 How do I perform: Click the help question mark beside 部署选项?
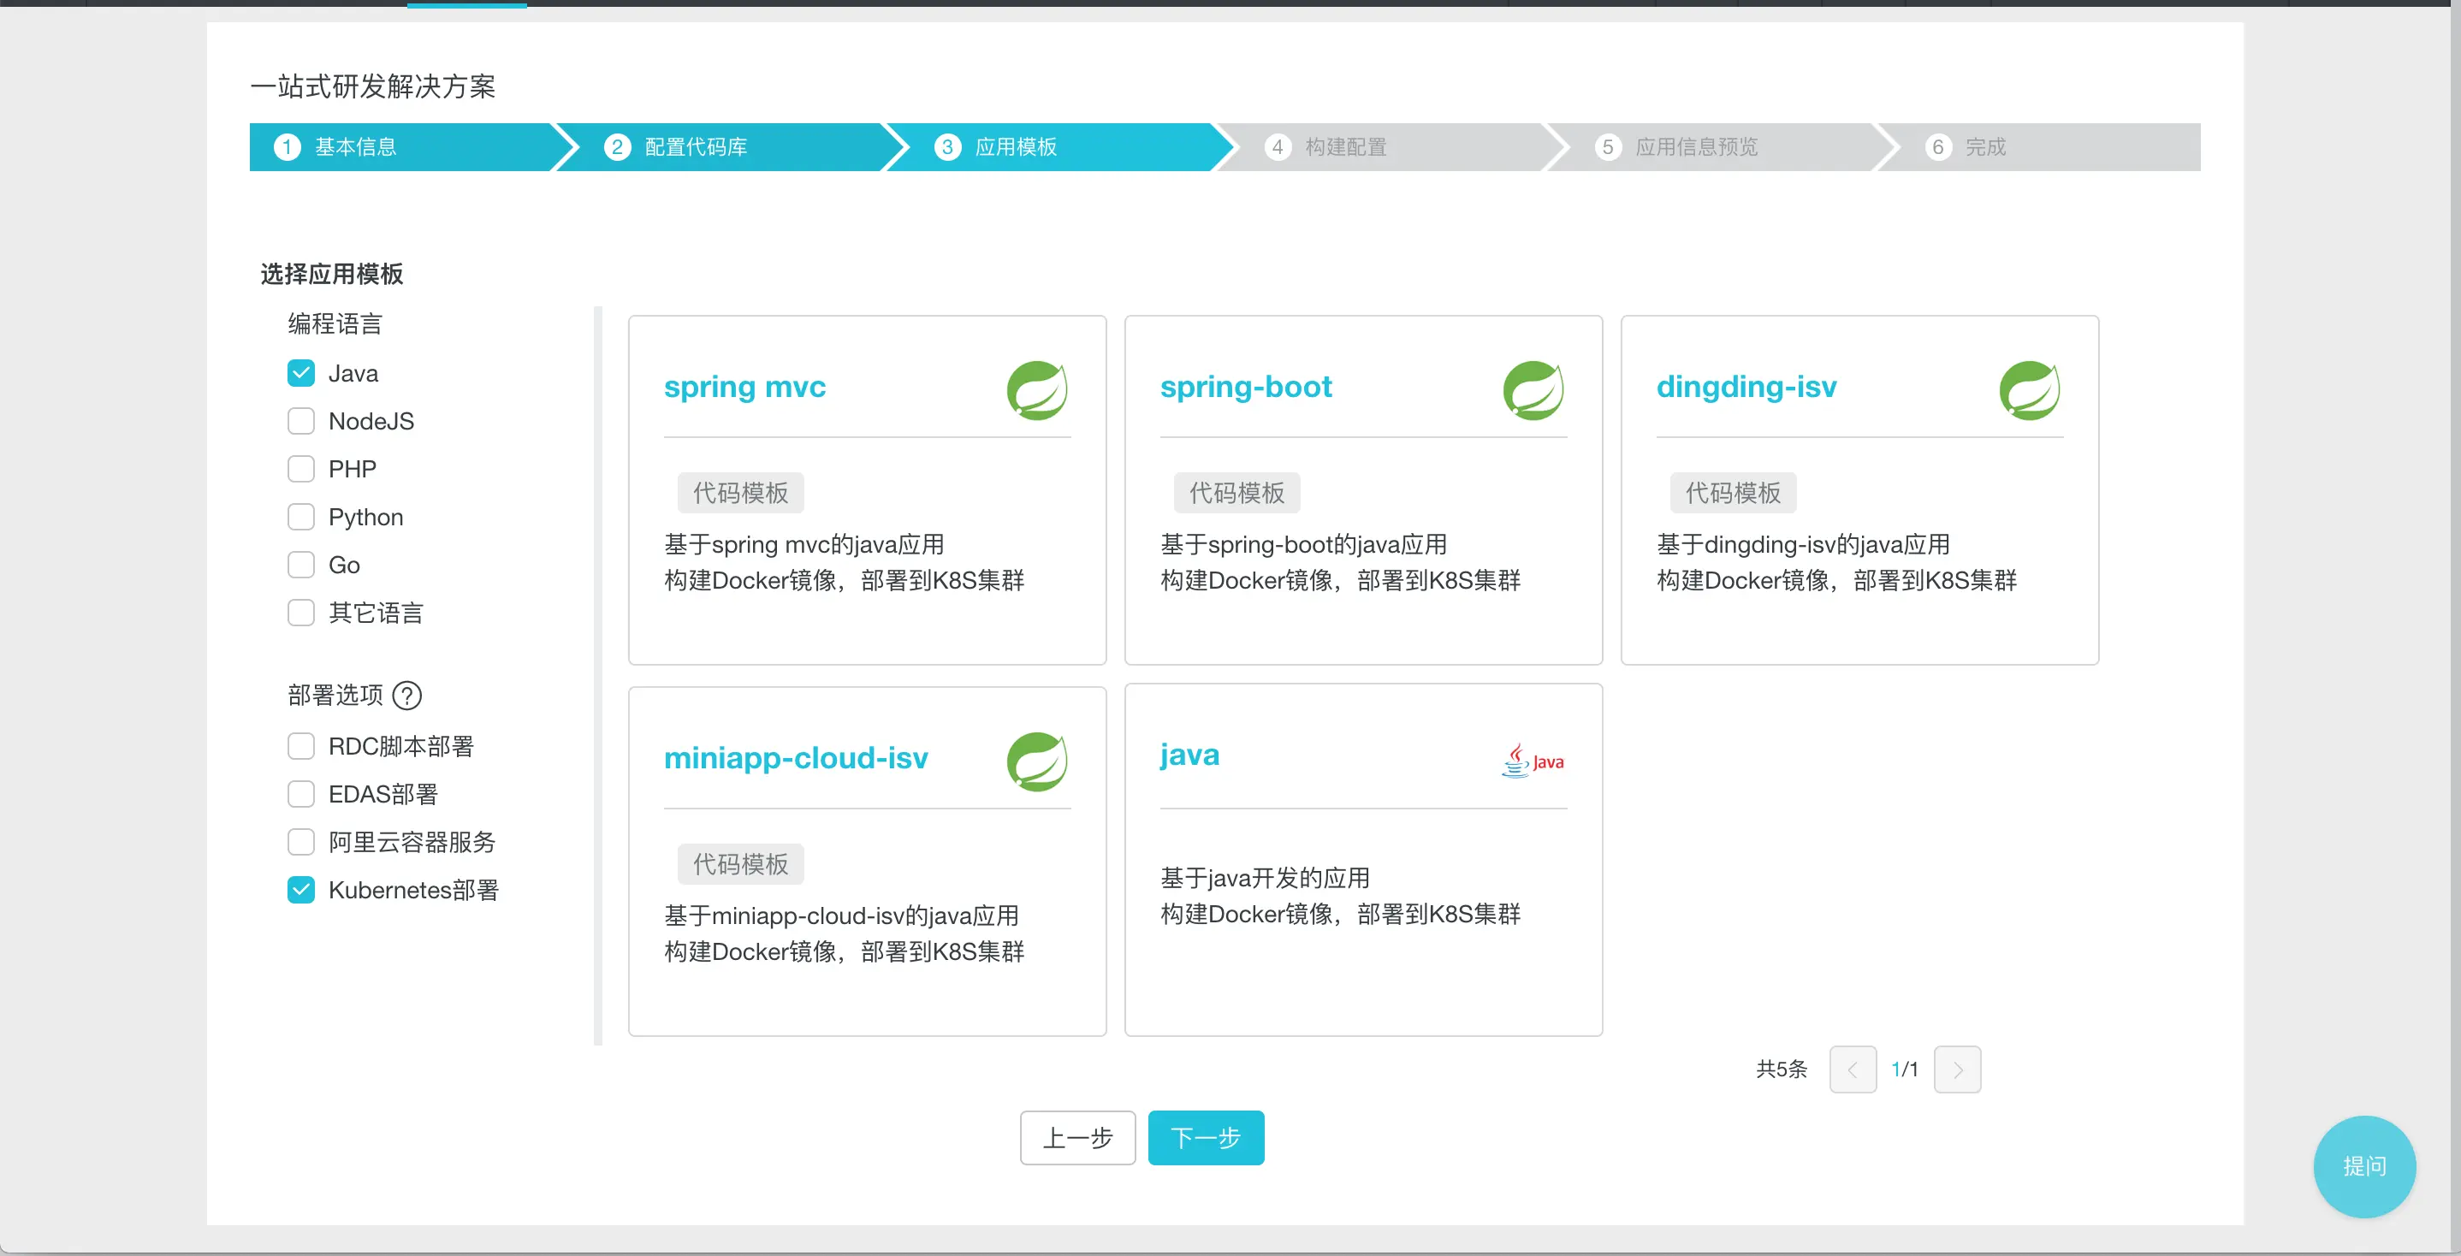[407, 696]
